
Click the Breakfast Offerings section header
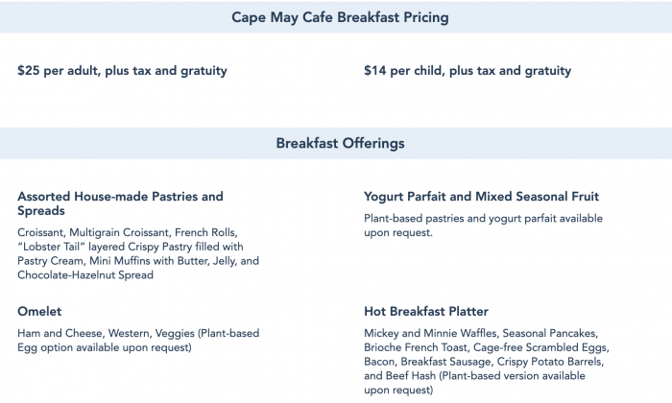coord(340,144)
